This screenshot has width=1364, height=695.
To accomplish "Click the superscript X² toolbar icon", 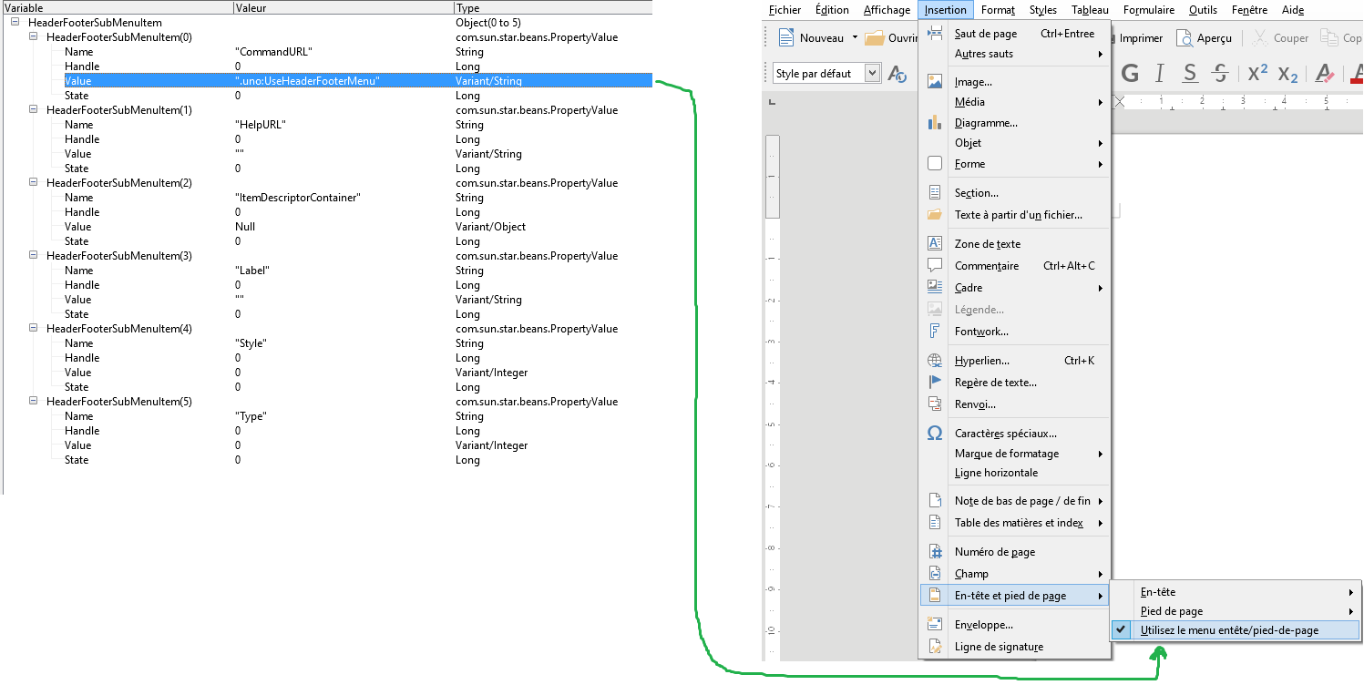I will coord(1257,74).
